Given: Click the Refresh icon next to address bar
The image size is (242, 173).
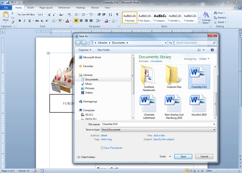Looking at the screenshot, I should point(170,43).
